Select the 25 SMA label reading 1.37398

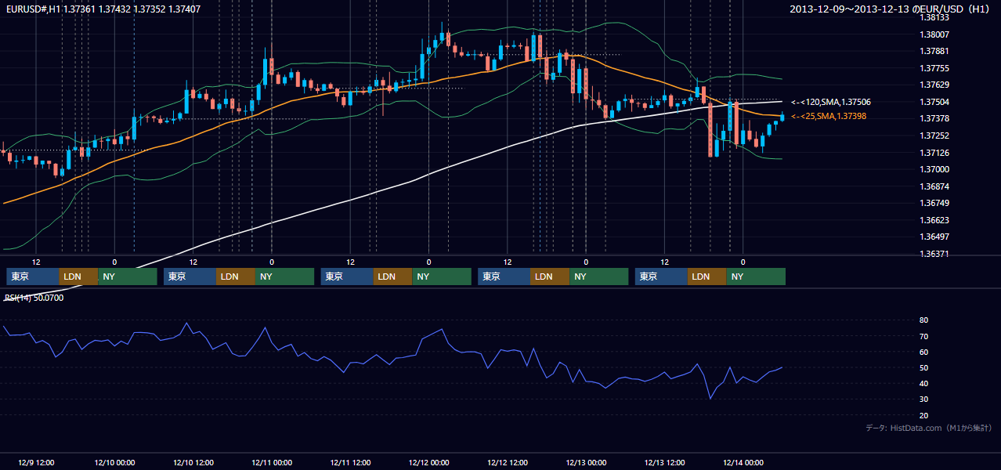coord(829,116)
